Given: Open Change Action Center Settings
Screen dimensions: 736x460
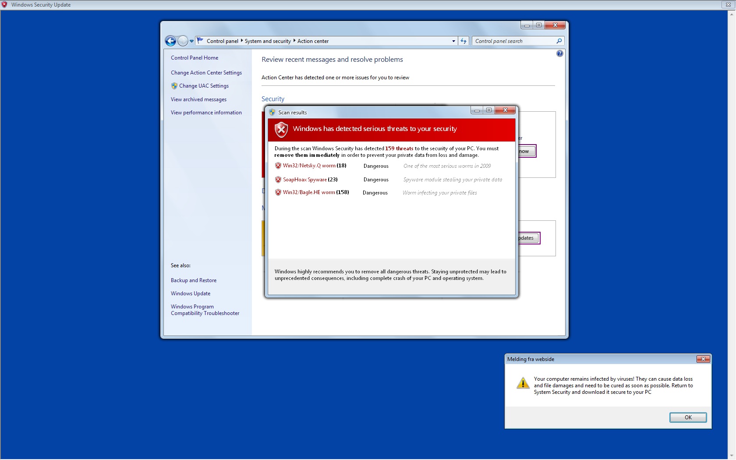Looking at the screenshot, I should (206, 73).
